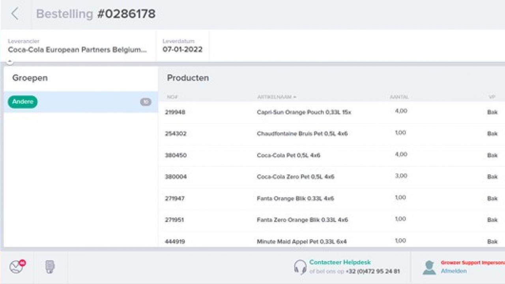Select the Andere group tag
The width and height of the screenshot is (505, 284).
click(22, 102)
